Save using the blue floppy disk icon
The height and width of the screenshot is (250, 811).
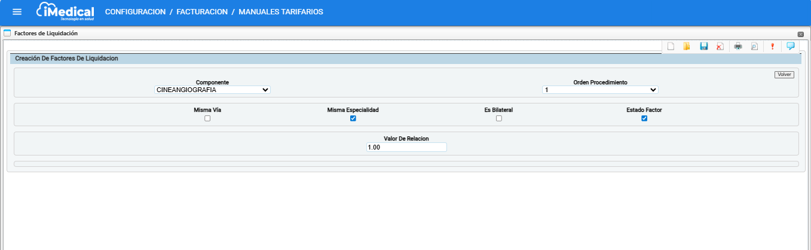pyautogui.click(x=703, y=47)
